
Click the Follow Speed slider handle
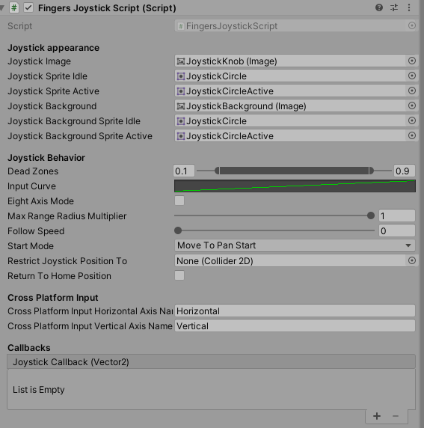(x=178, y=230)
